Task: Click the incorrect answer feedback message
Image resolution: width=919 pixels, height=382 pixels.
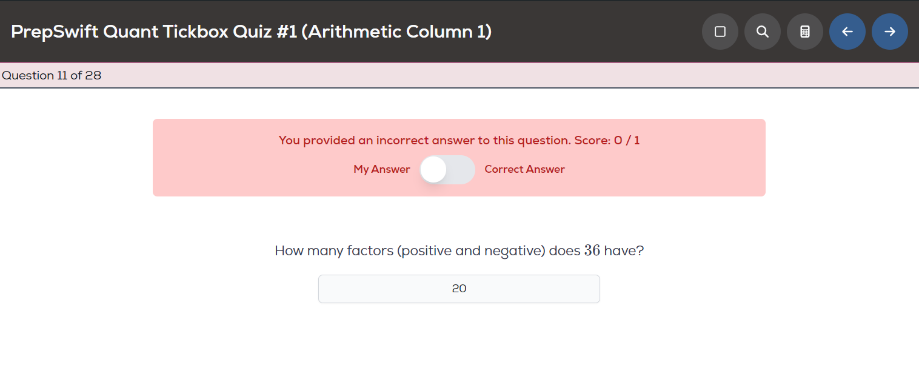Action: (424, 140)
